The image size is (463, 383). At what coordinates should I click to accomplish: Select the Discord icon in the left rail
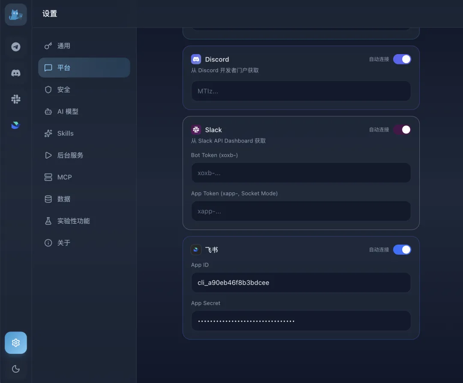tap(15, 73)
